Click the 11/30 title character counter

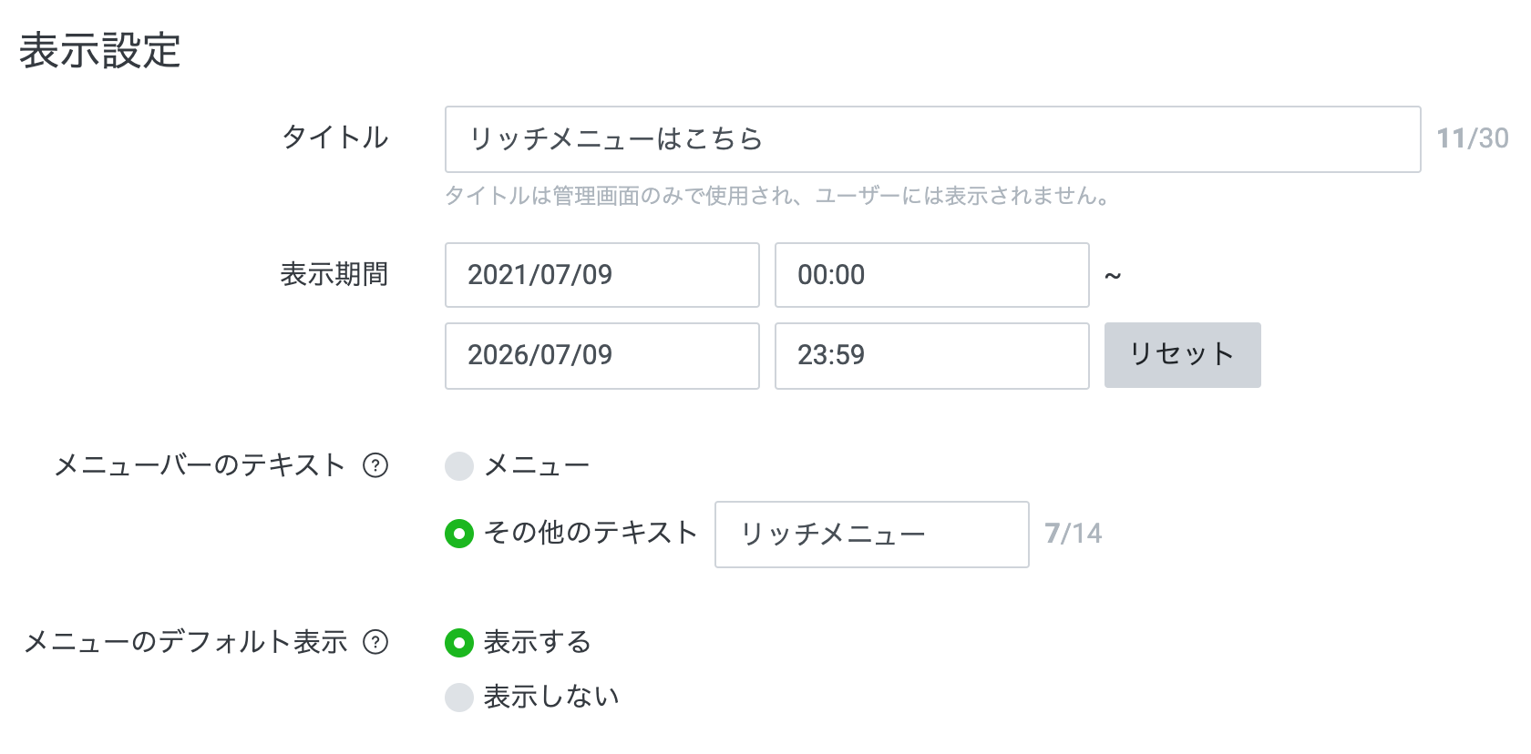click(1472, 138)
